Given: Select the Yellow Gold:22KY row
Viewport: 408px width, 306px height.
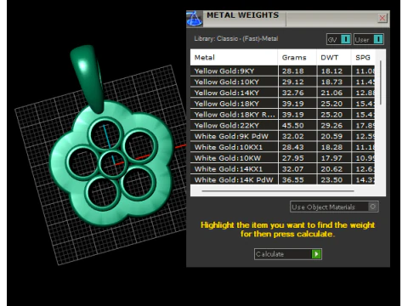Looking at the screenshot, I should [x=282, y=125].
